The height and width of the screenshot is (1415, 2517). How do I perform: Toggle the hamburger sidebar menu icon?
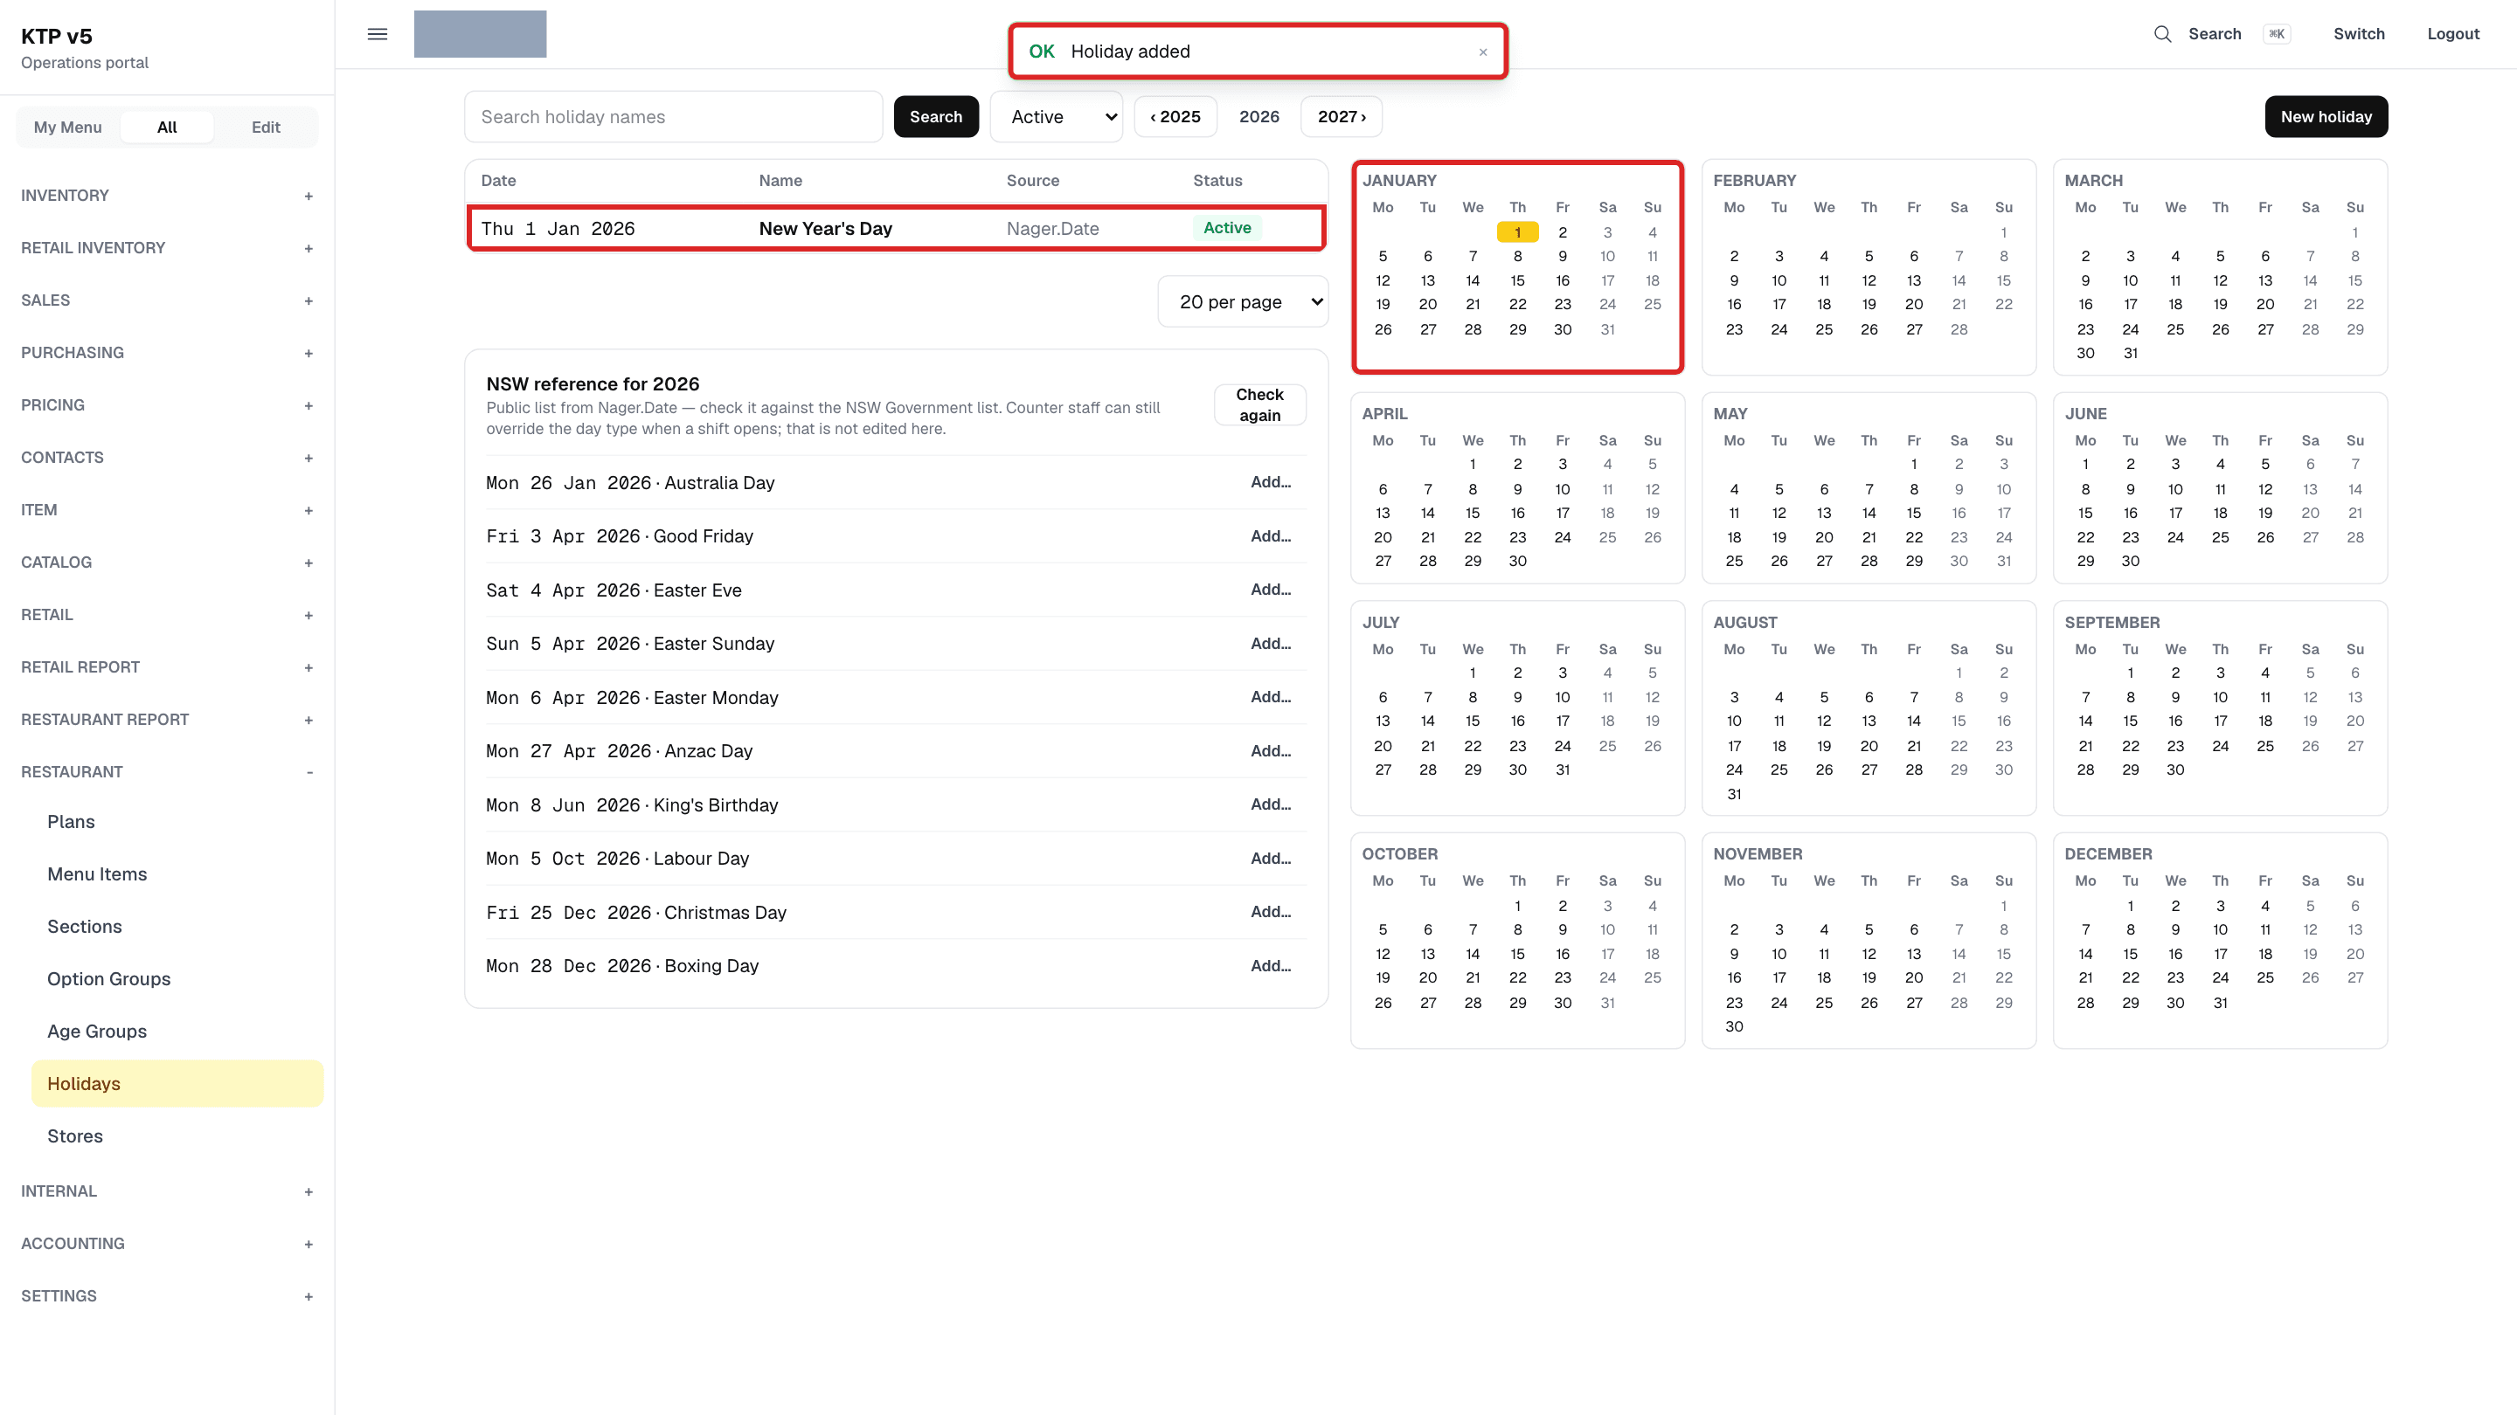point(378,34)
